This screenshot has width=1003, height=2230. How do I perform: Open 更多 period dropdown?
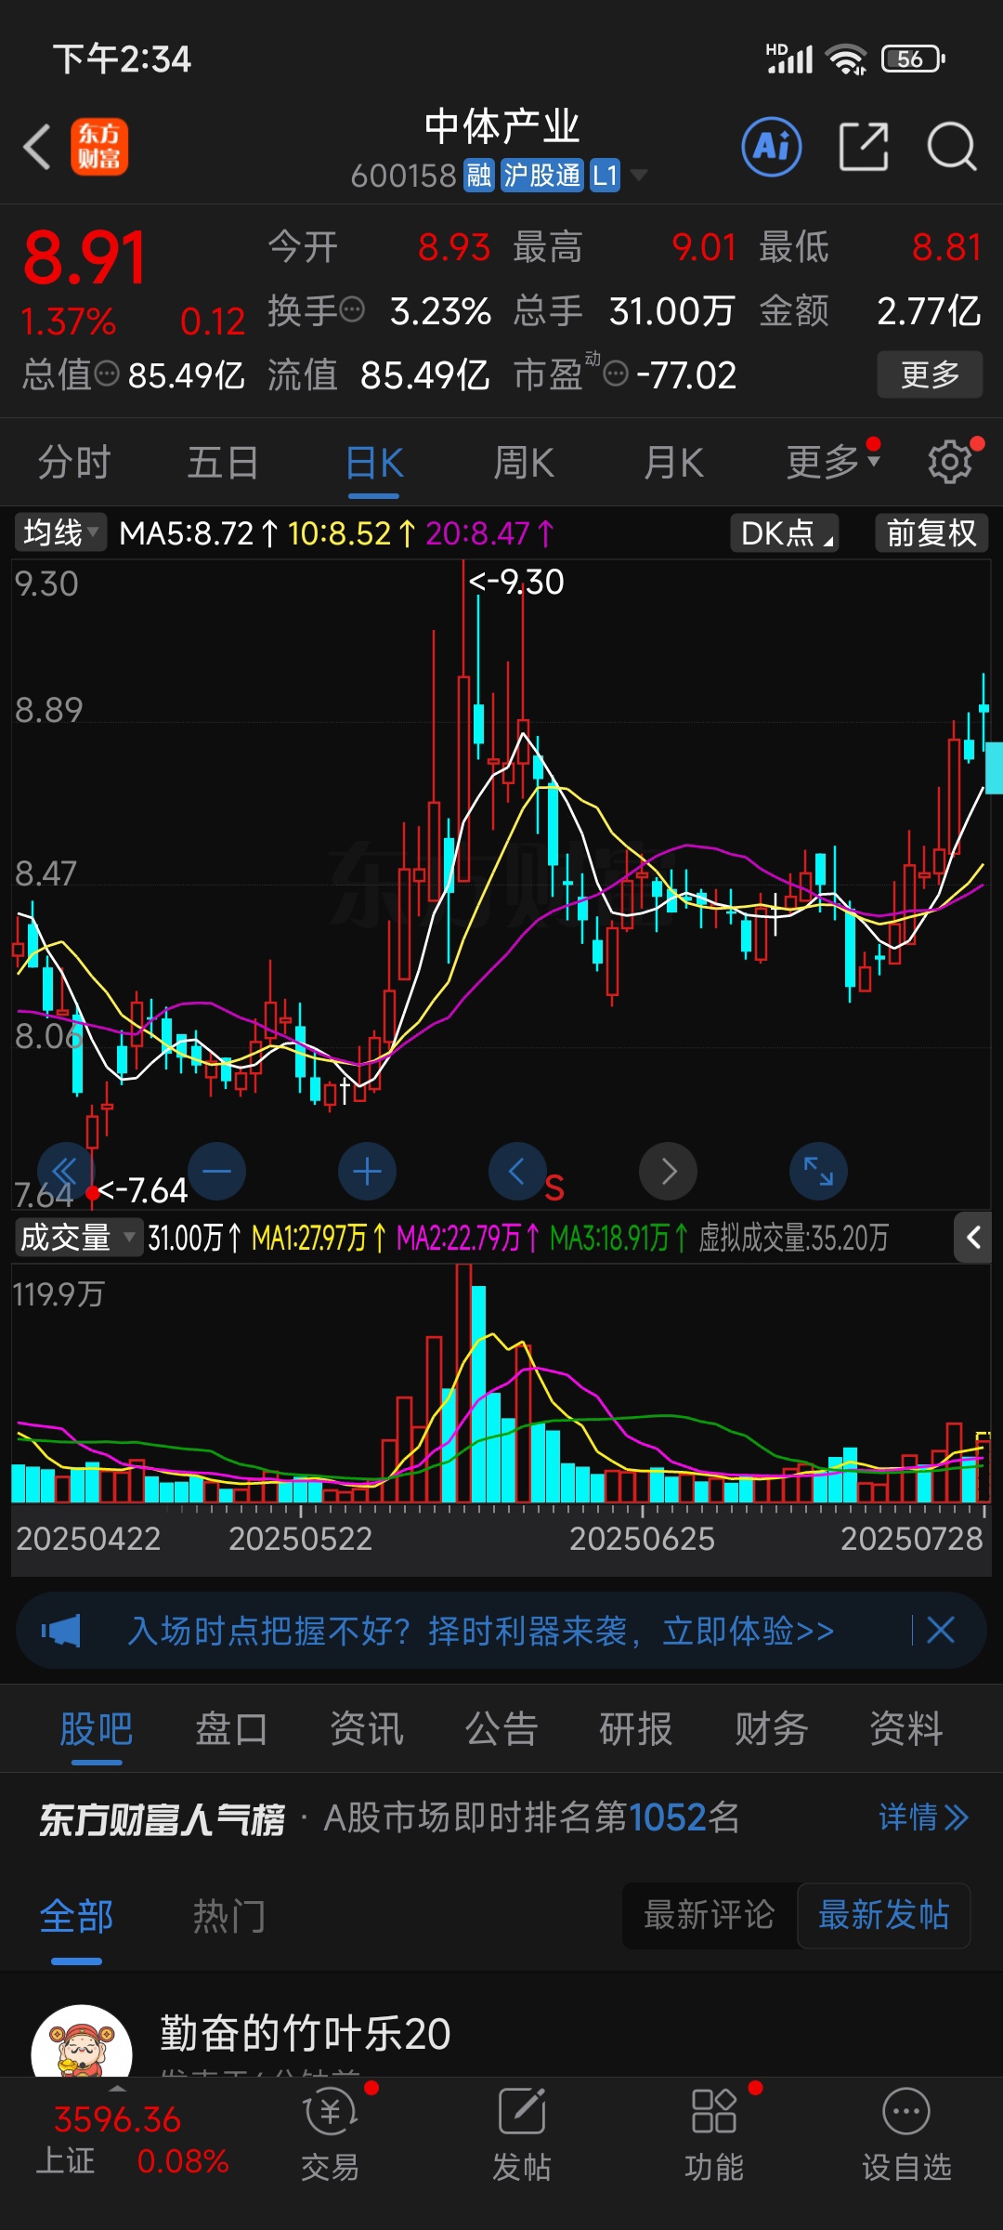(833, 462)
